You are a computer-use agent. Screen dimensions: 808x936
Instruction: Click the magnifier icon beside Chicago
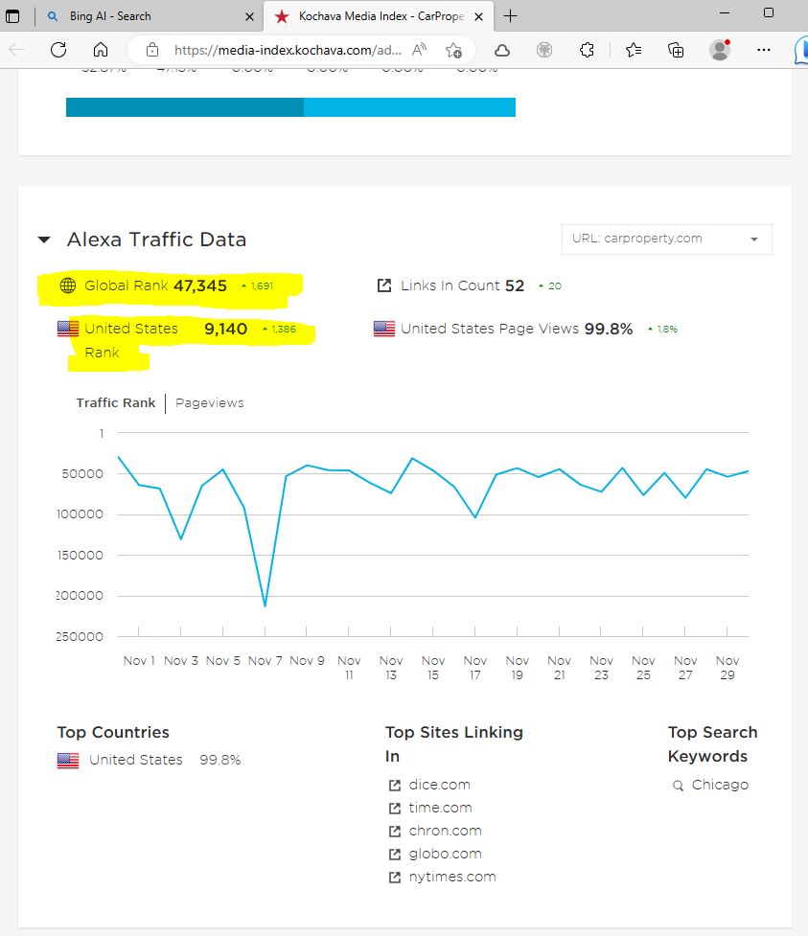pyautogui.click(x=678, y=786)
